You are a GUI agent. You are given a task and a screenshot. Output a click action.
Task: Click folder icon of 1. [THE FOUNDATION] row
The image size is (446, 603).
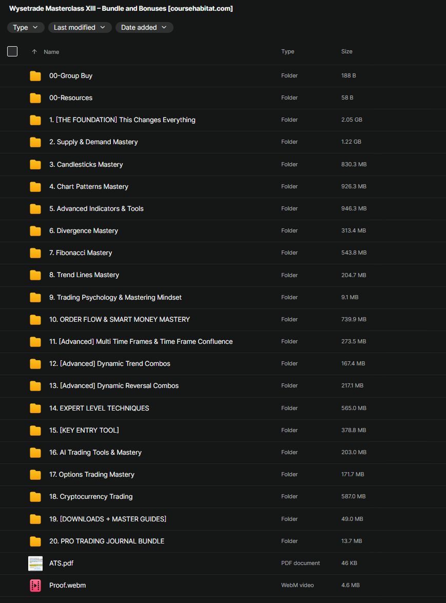35,120
